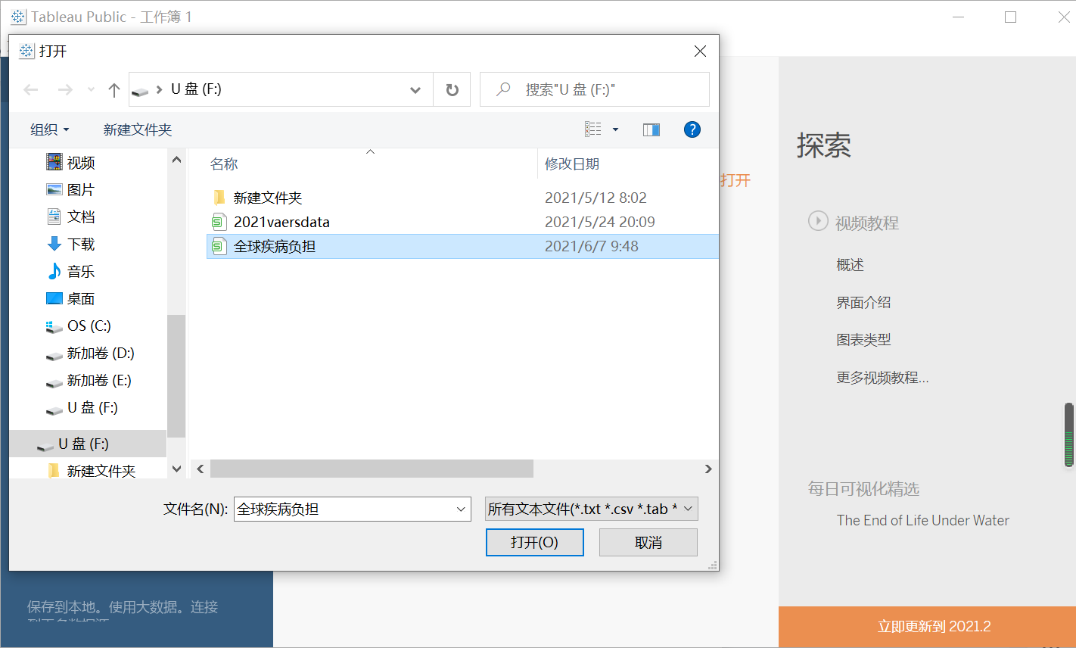Screen dimensions: 1076x648
Task: Open the 概述 tutorial link
Action: pyautogui.click(x=850, y=265)
